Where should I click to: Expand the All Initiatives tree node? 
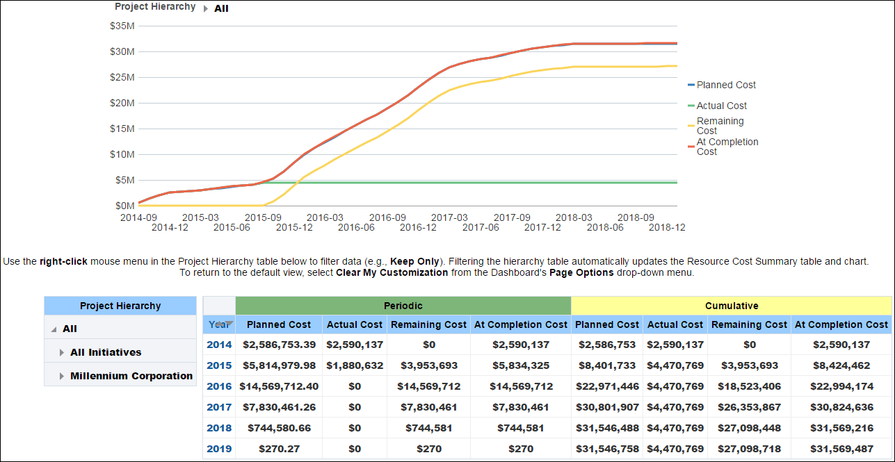click(62, 352)
